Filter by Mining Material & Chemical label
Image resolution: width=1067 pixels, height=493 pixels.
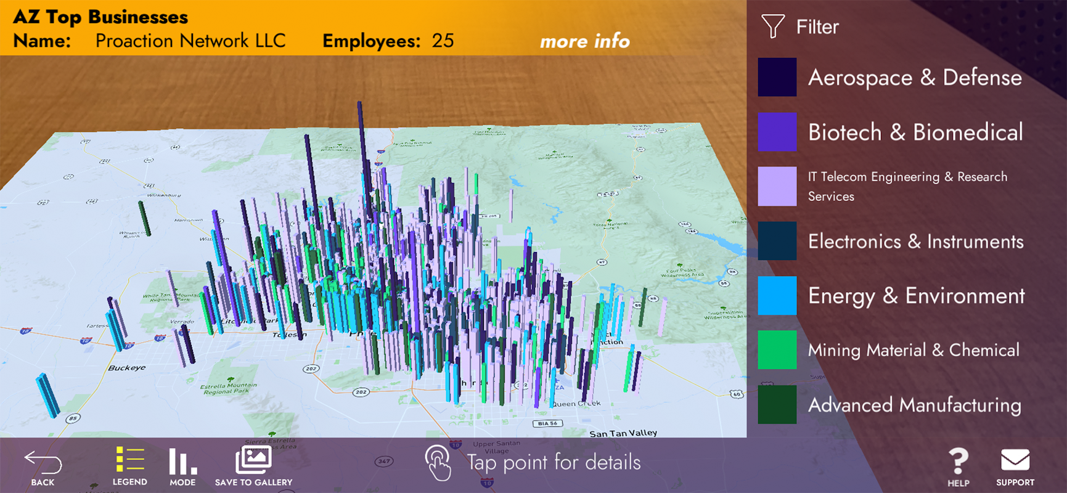(x=914, y=350)
